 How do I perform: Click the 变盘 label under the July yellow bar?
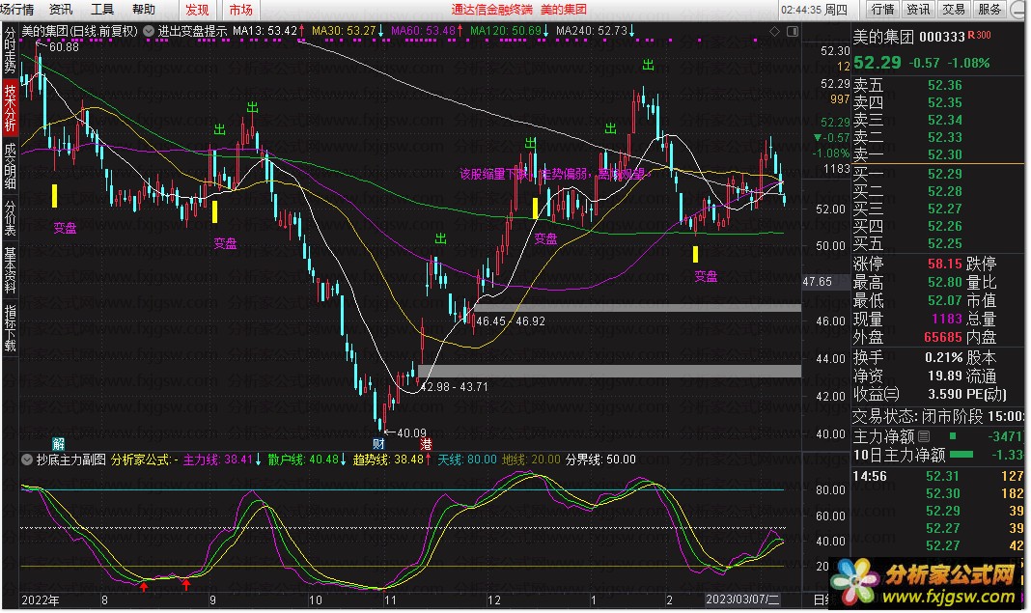pos(65,228)
